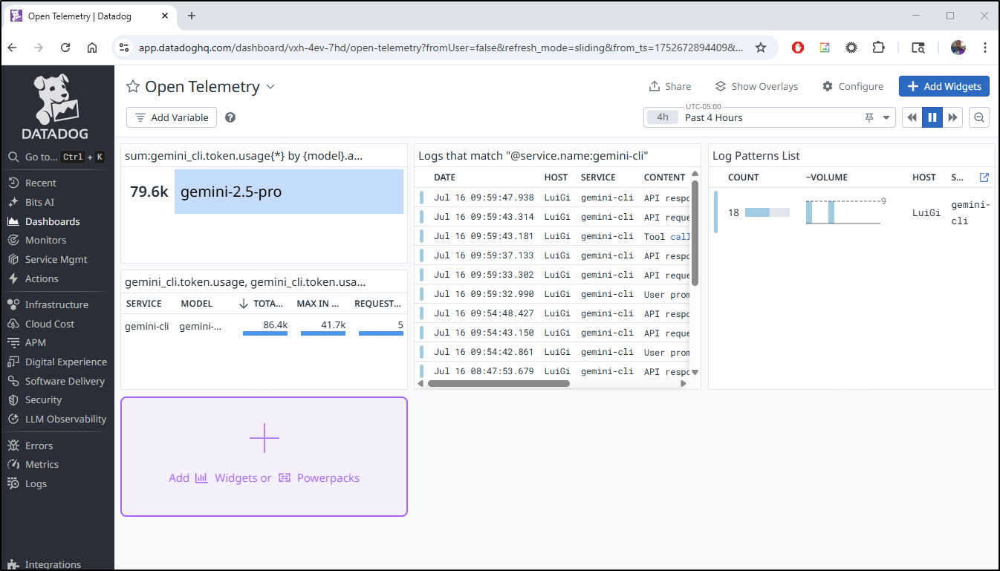Click the MAX IN column header
Screen dimensions: 1000x571
pos(318,304)
